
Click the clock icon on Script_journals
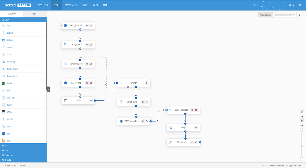pyautogui.click(x=91, y=45)
